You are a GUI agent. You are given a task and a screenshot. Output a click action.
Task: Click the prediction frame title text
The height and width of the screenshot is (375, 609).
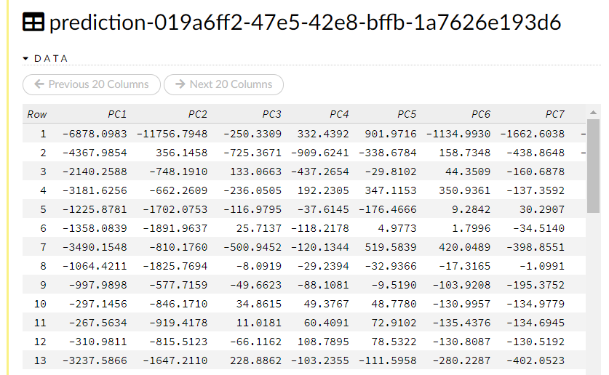(x=305, y=23)
